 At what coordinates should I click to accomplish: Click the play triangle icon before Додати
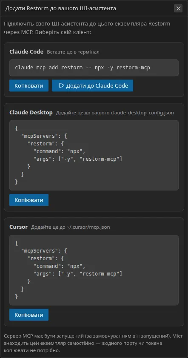(x=61, y=85)
